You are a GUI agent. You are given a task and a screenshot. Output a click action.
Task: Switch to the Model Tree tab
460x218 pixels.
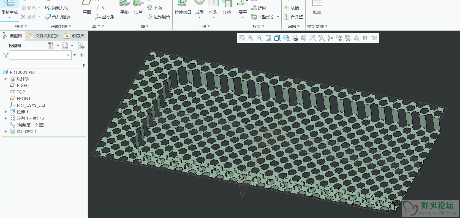coord(12,36)
